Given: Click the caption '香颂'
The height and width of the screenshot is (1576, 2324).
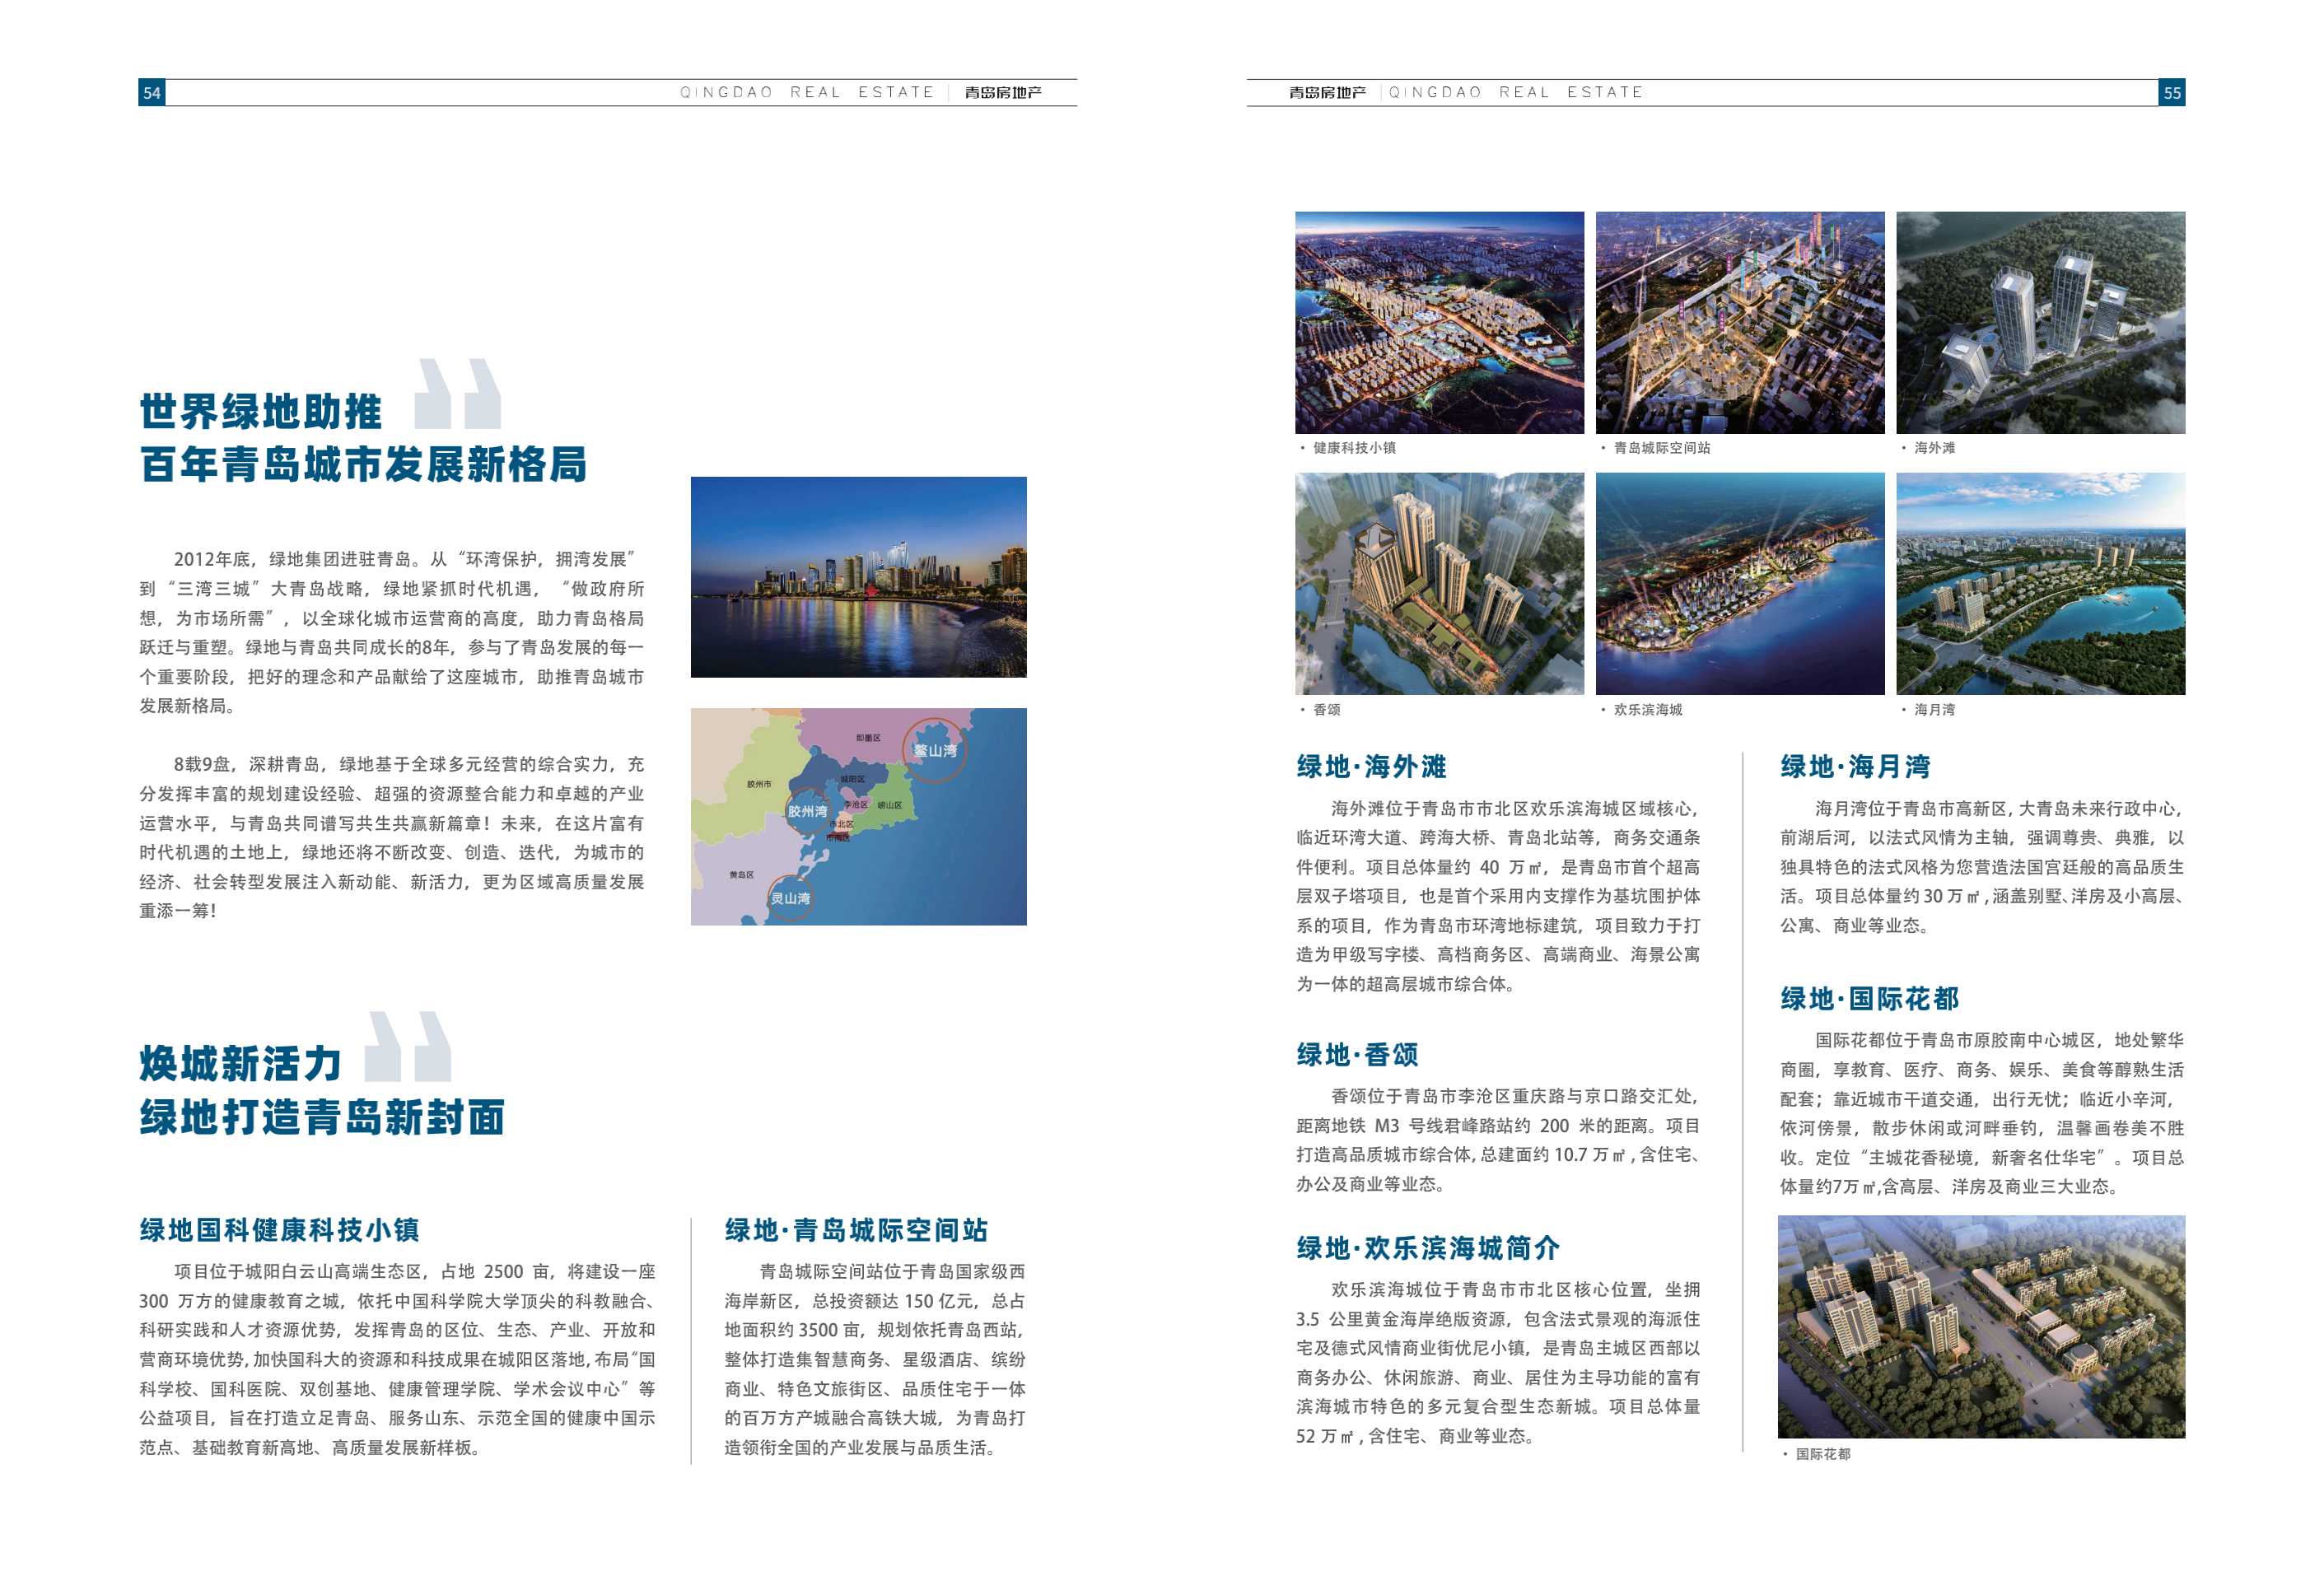Looking at the screenshot, I should (x=1326, y=710).
